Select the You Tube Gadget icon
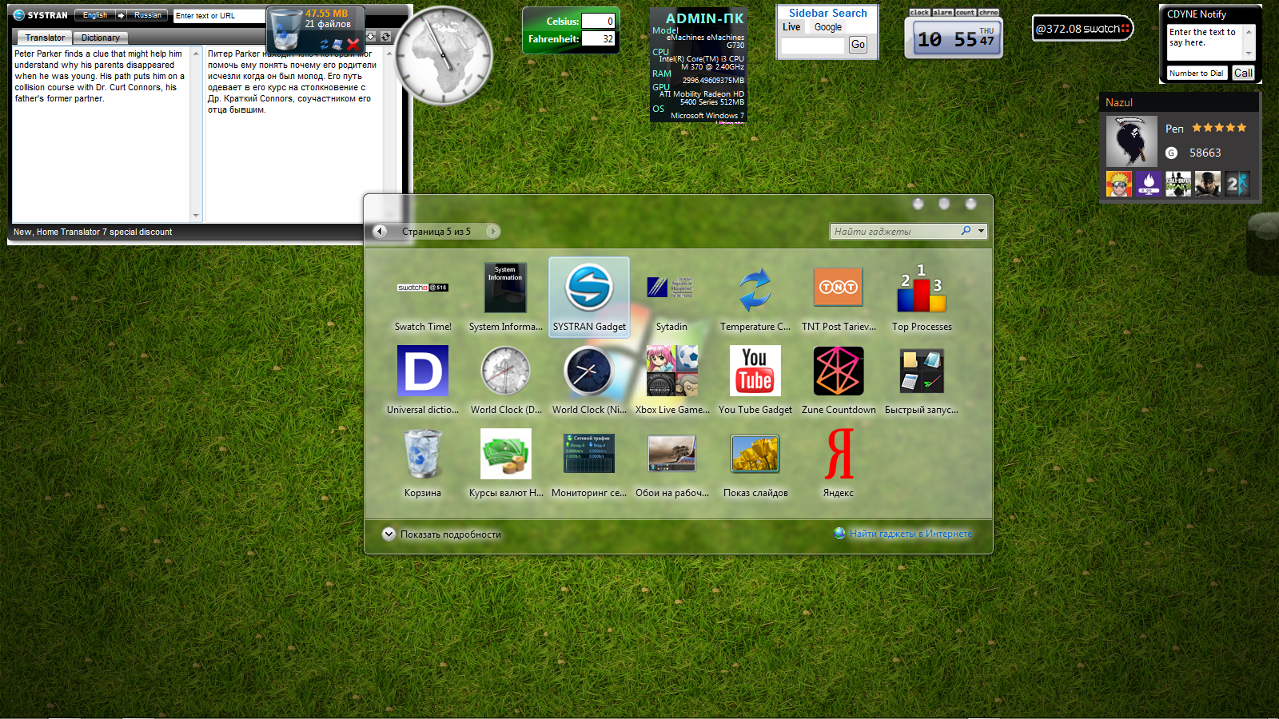This screenshot has height=719, width=1279. 755,371
